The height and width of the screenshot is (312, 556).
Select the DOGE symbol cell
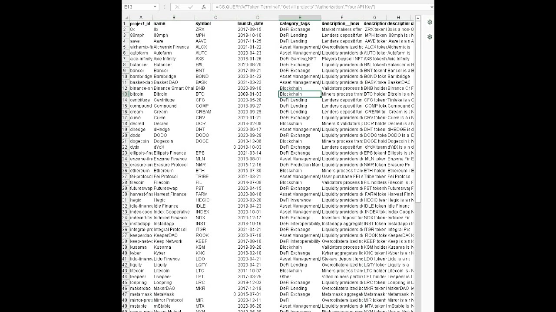click(x=215, y=141)
